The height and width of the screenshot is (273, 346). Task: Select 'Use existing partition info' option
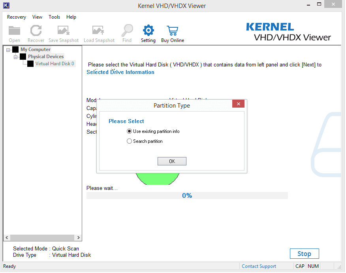pos(130,131)
